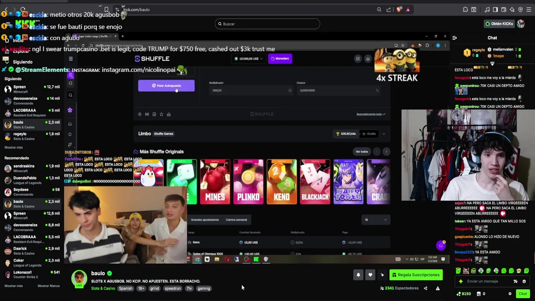Open davooxeneize channel with 14 mil viewers
The image size is (535, 301).
pyautogui.click(x=32, y=101)
